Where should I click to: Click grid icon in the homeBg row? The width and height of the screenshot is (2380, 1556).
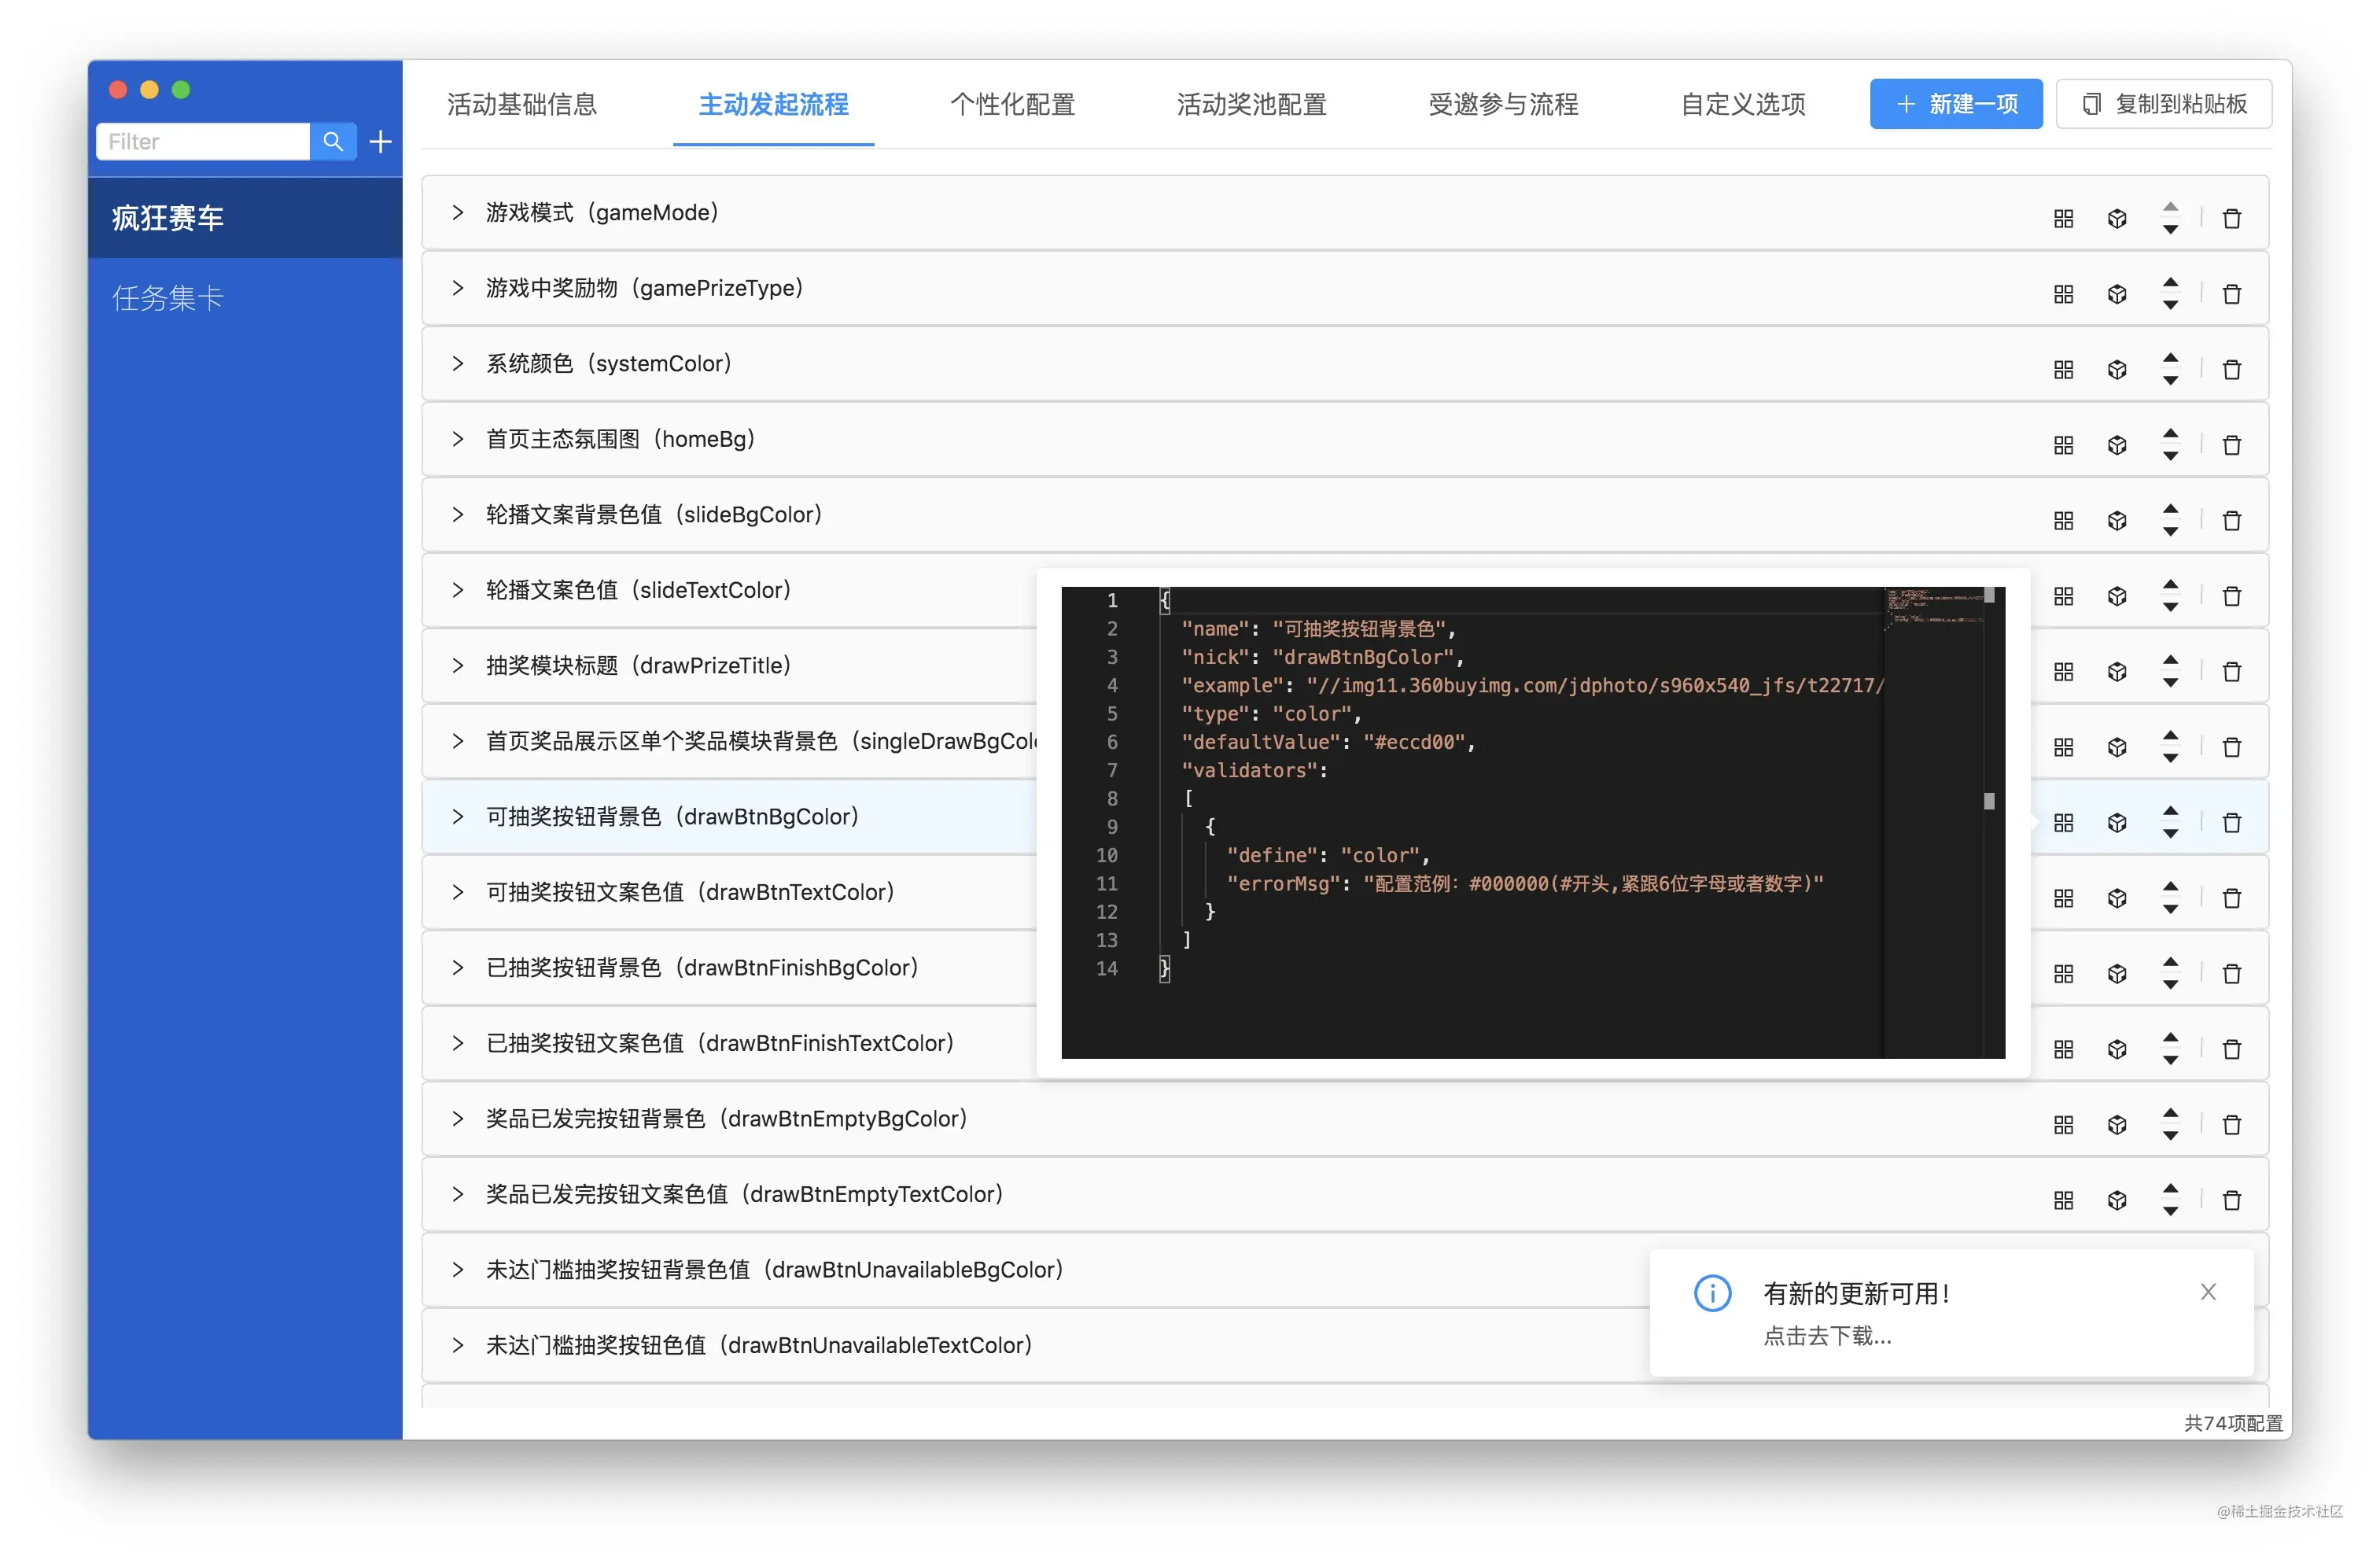click(x=2063, y=445)
